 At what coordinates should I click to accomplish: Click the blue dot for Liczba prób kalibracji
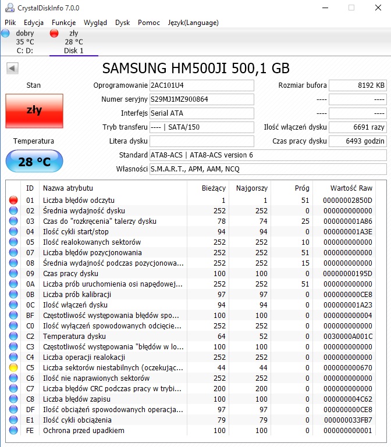tap(13, 294)
